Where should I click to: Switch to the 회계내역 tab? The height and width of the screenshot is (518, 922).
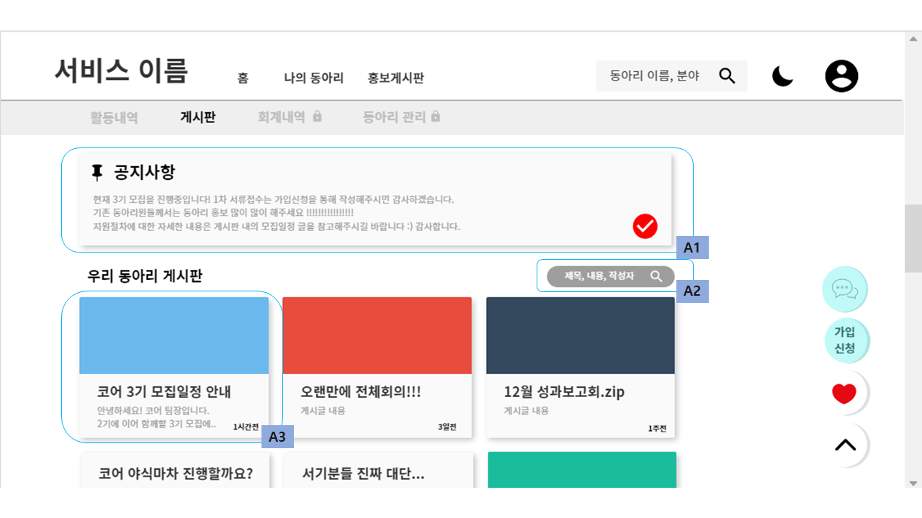click(281, 117)
